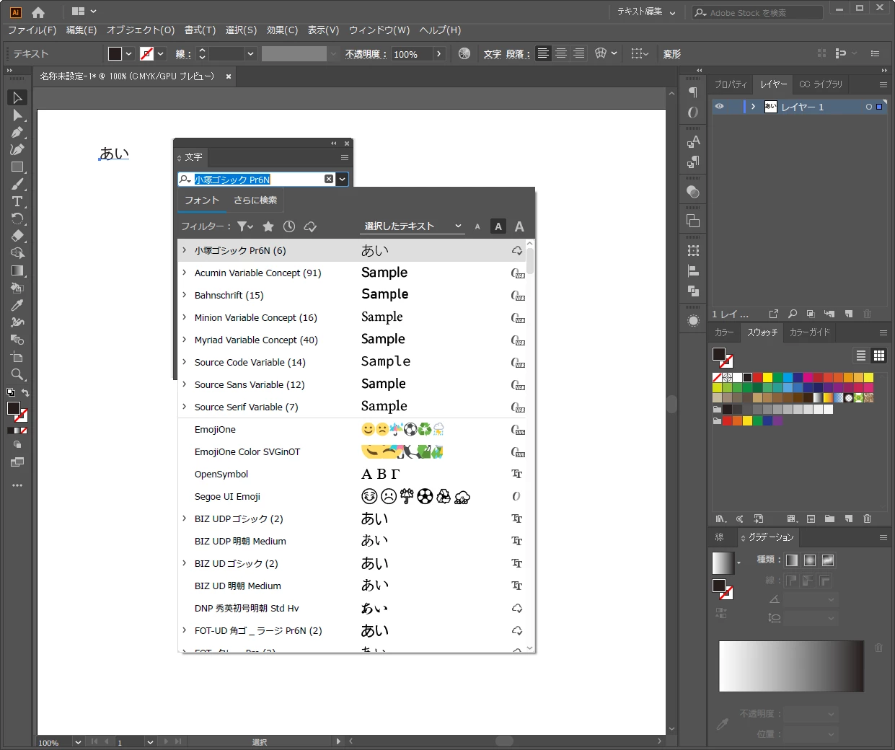This screenshot has width=895, height=750.
Task: Open Swatch Libraries menu icon
Action: pyautogui.click(x=720, y=519)
